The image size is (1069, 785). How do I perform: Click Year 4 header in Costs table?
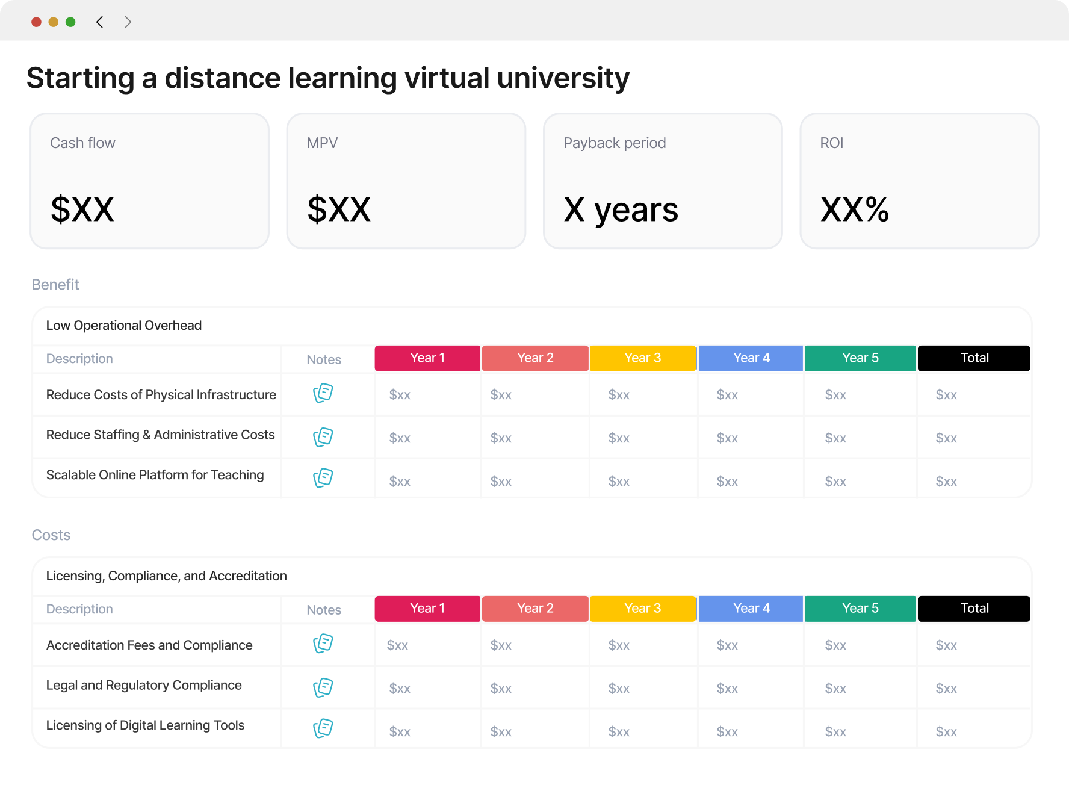tap(751, 609)
